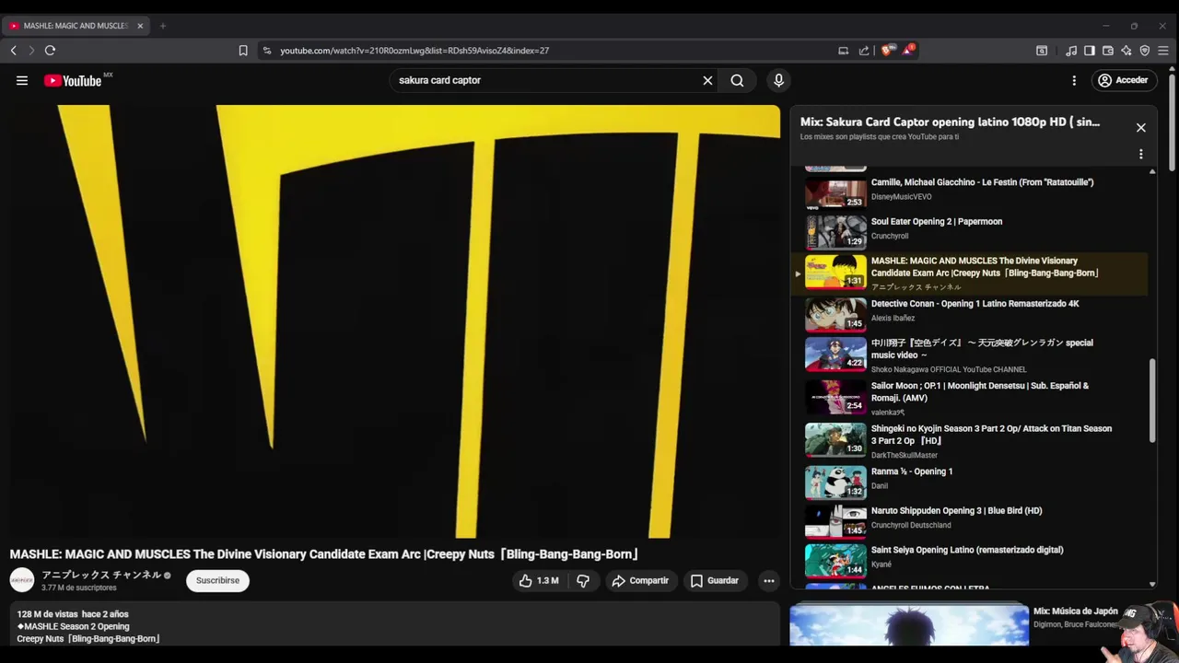The width and height of the screenshot is (1179, 663).
Task: Share the video with Compartir
Action: coord(640,580)
